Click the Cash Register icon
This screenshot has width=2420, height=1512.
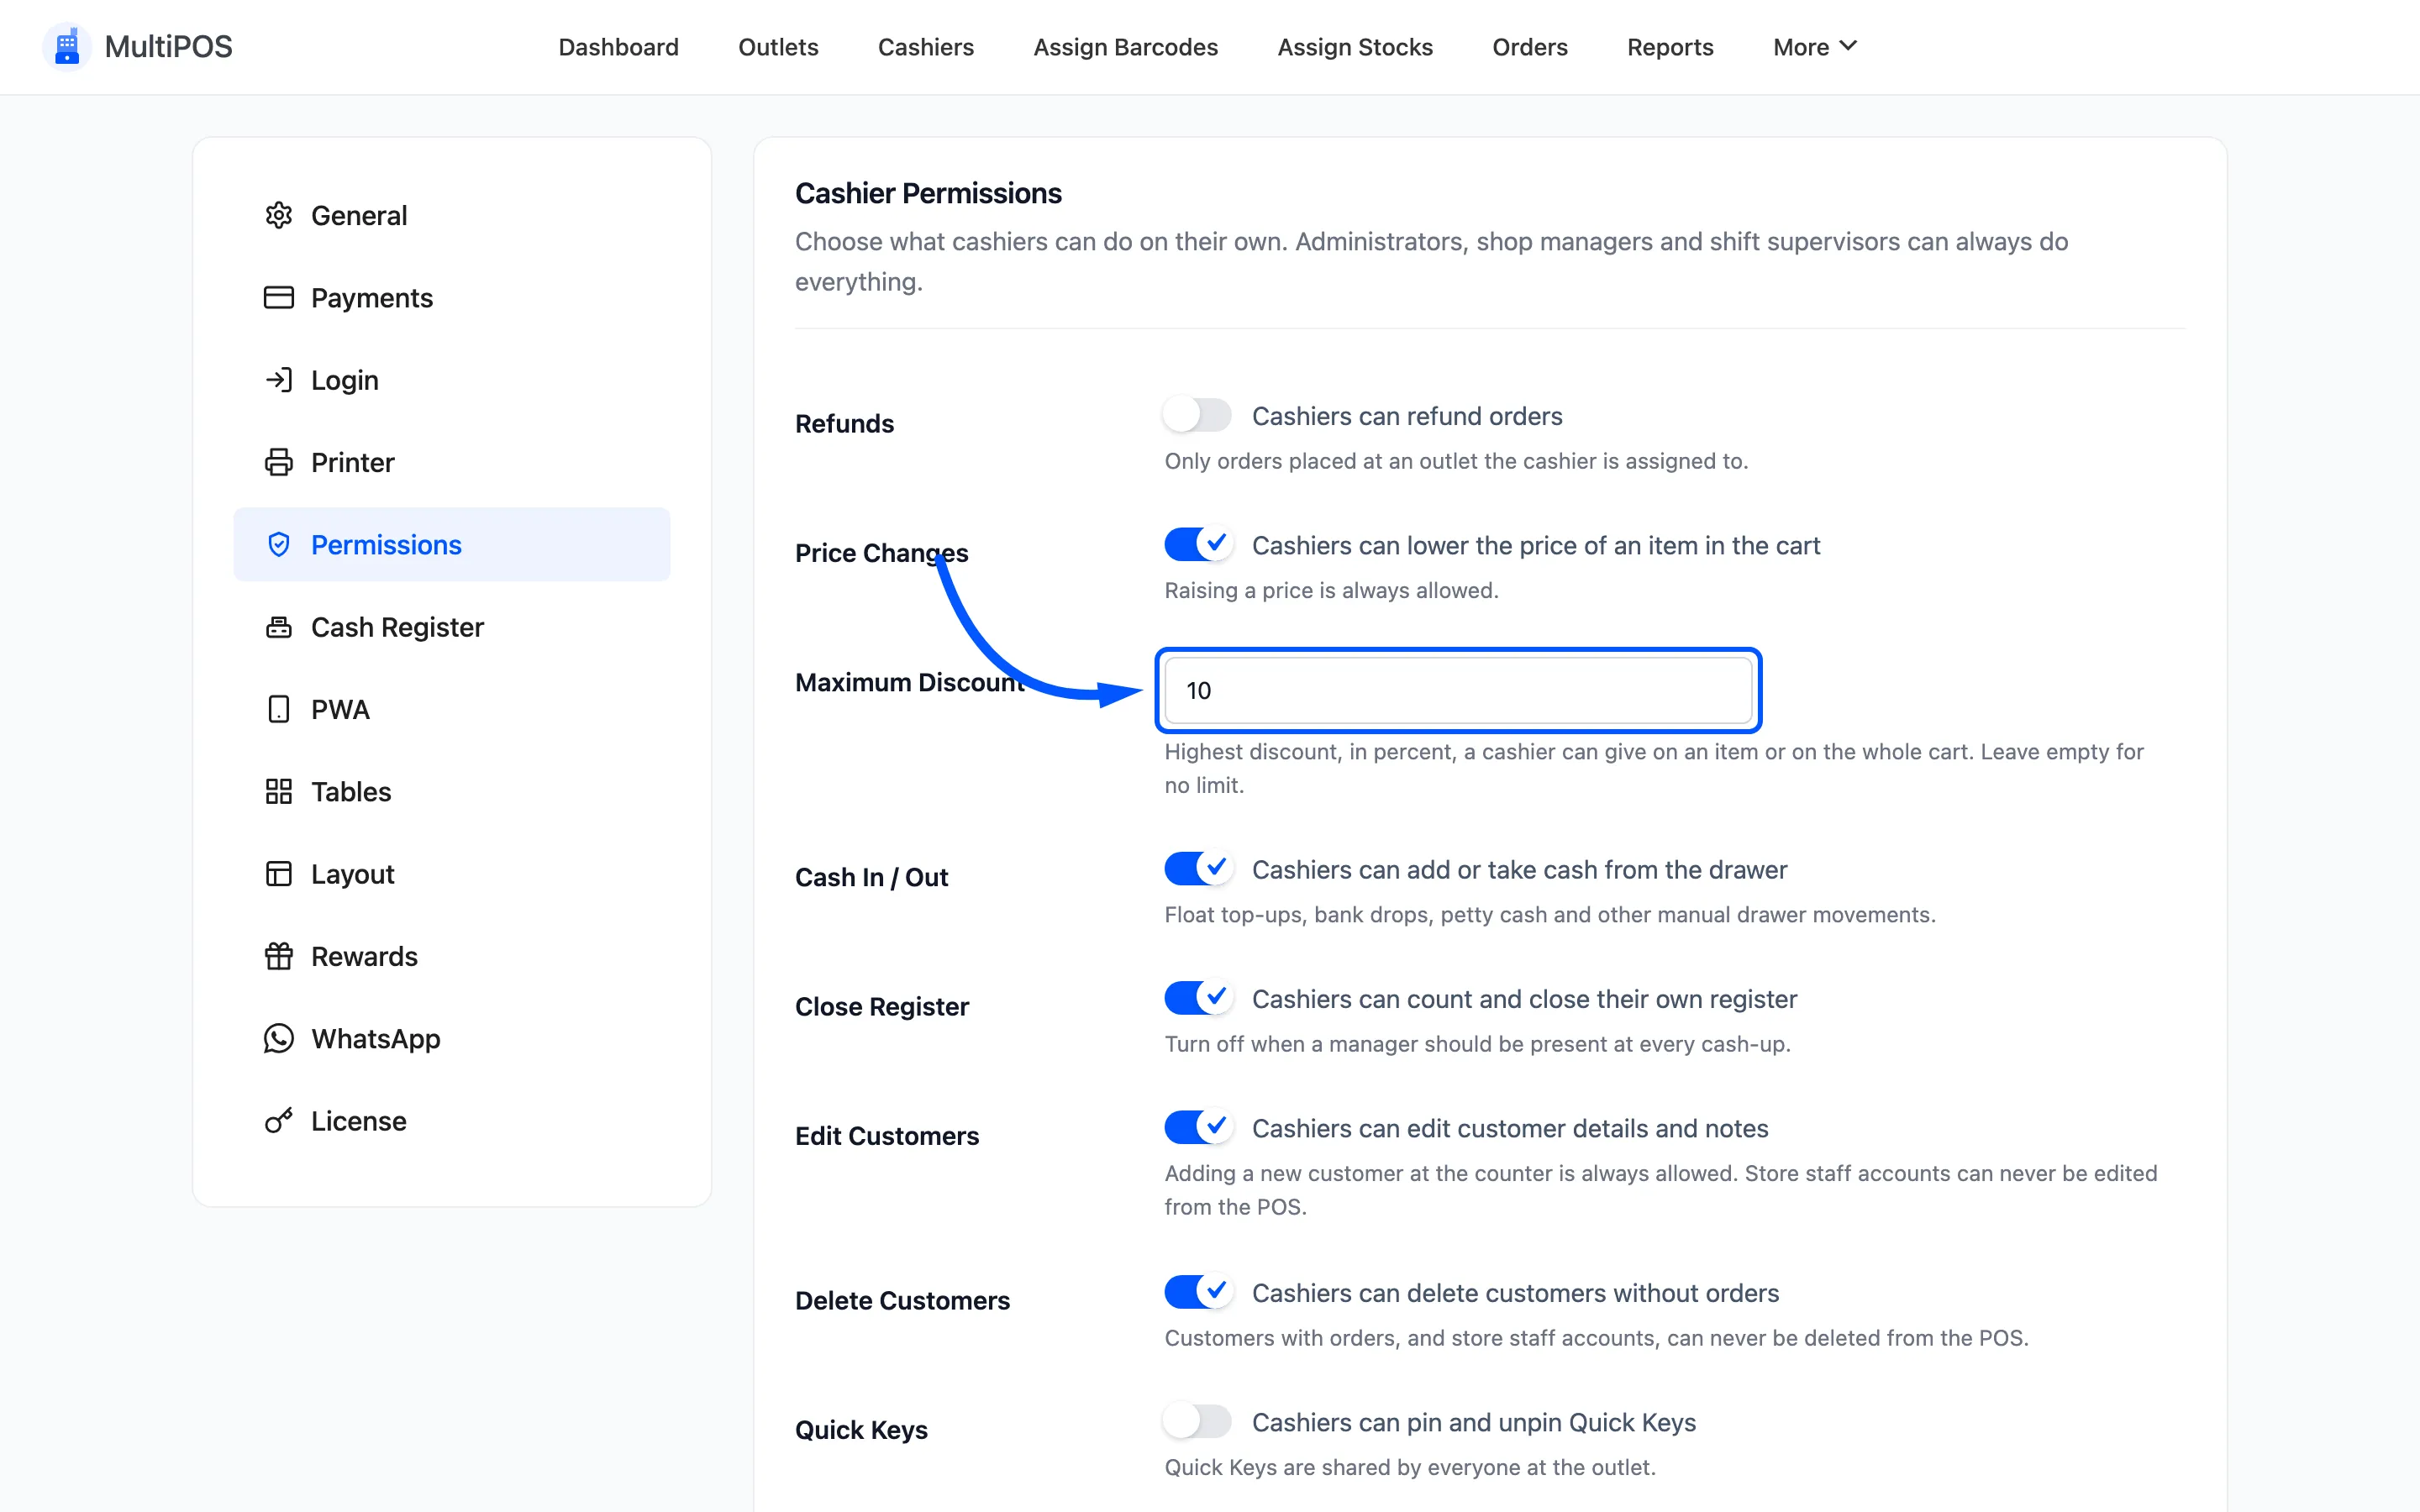pos(278,627)
